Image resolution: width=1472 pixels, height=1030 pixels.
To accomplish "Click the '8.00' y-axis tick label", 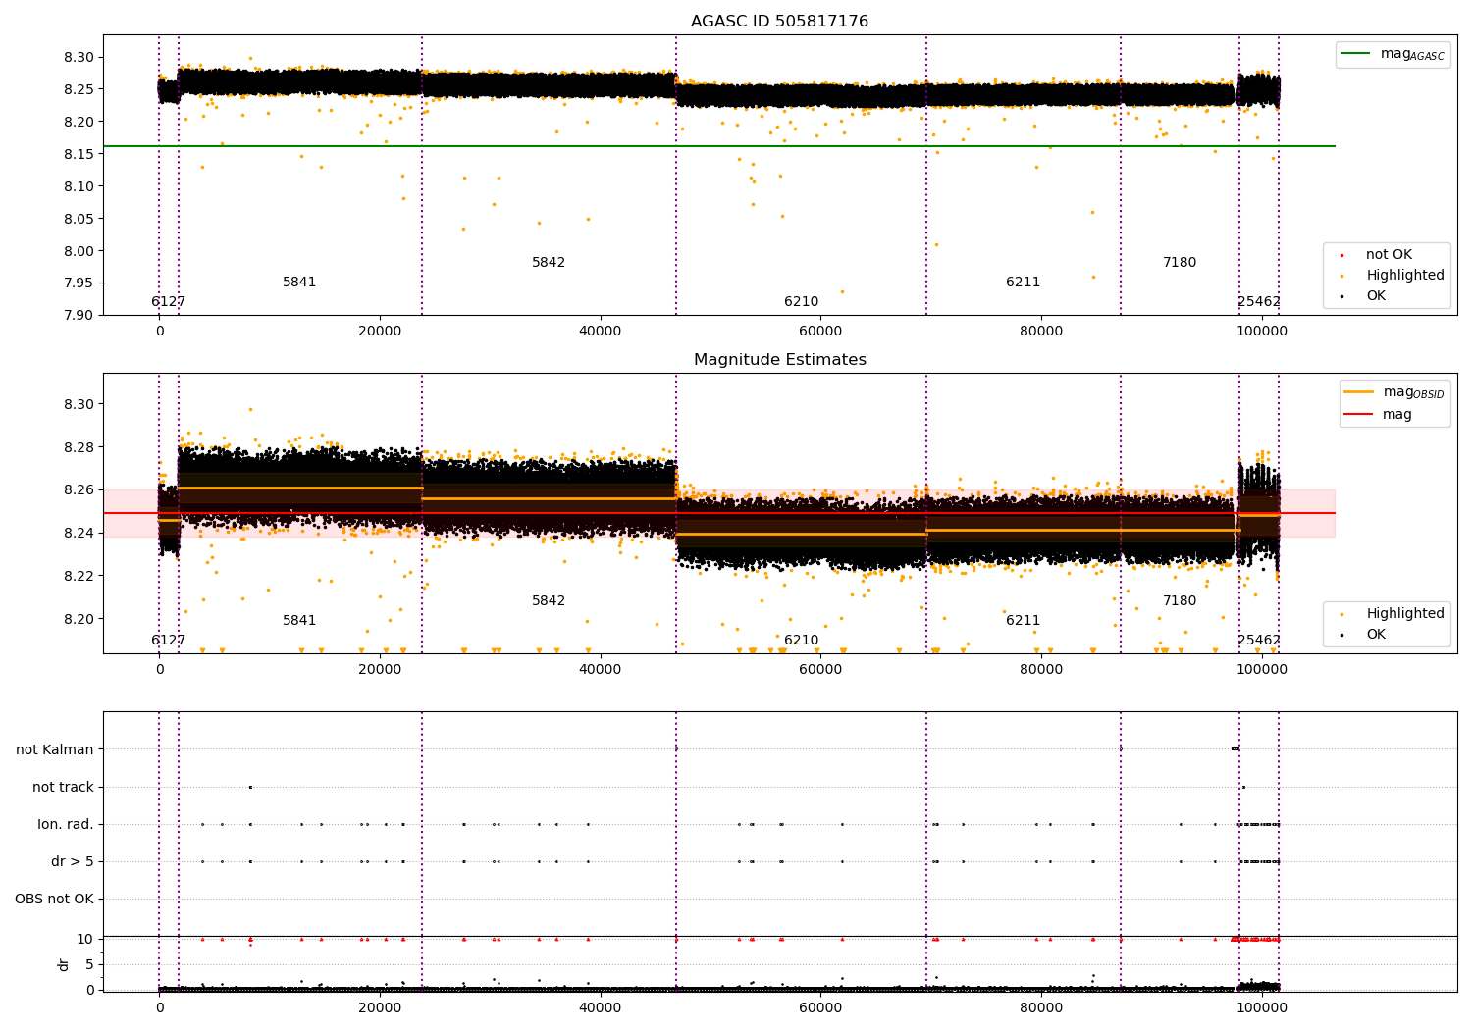I will tap(79, 251).
